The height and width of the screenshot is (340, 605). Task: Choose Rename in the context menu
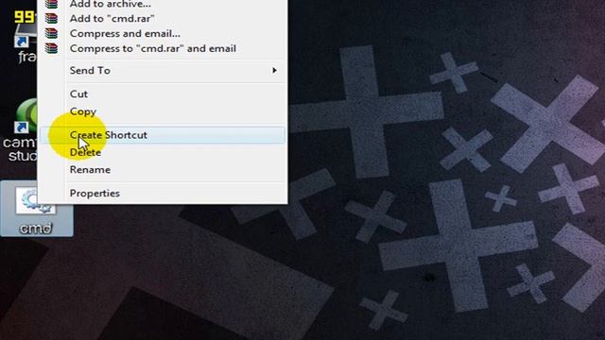[163, 170]
